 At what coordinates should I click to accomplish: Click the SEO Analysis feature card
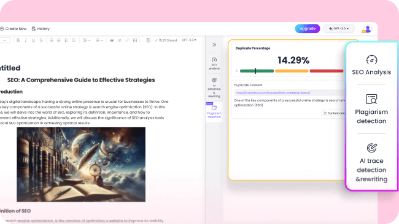(x=371, y=65)
